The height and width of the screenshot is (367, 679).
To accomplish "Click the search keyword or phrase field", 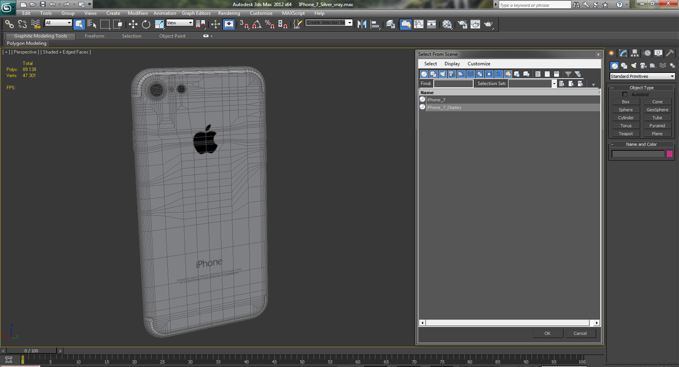I will coord(534,5).
